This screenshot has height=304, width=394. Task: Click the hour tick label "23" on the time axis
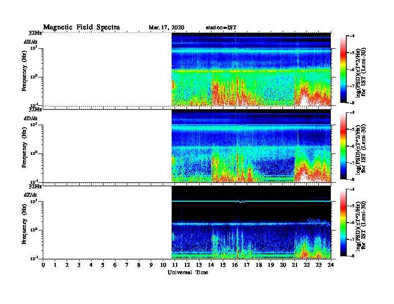coord(318,265)
